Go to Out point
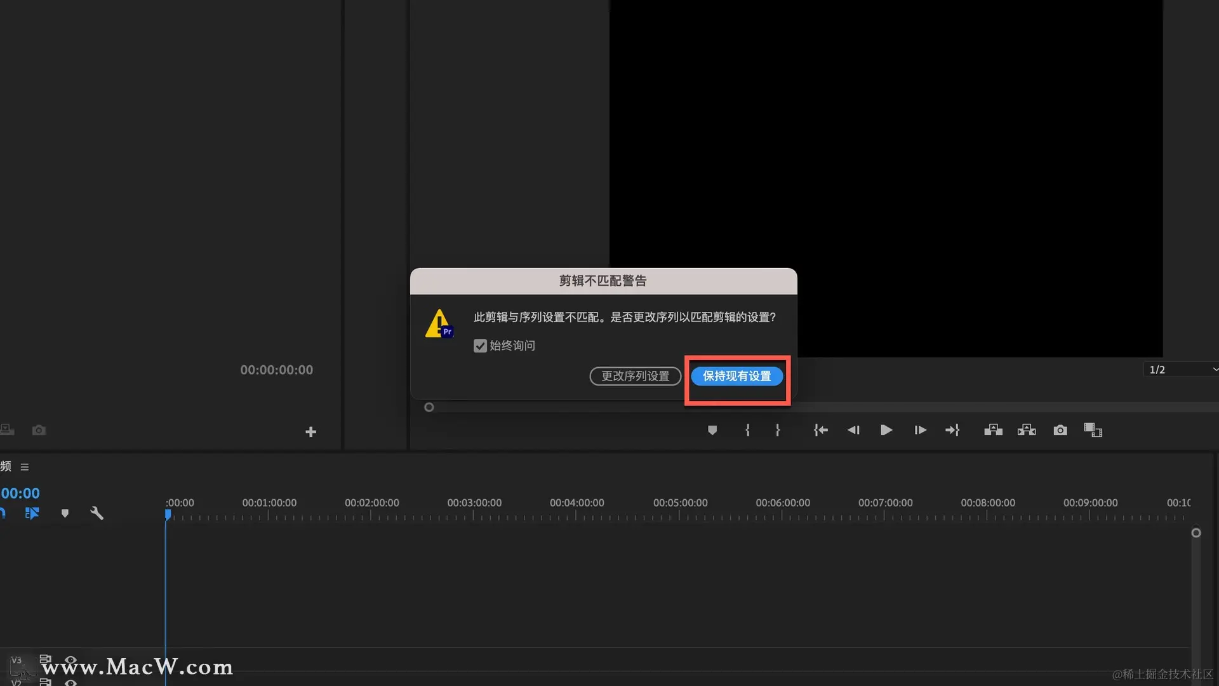This screenshot has height=686, width=1219. [x=952, y=430]
